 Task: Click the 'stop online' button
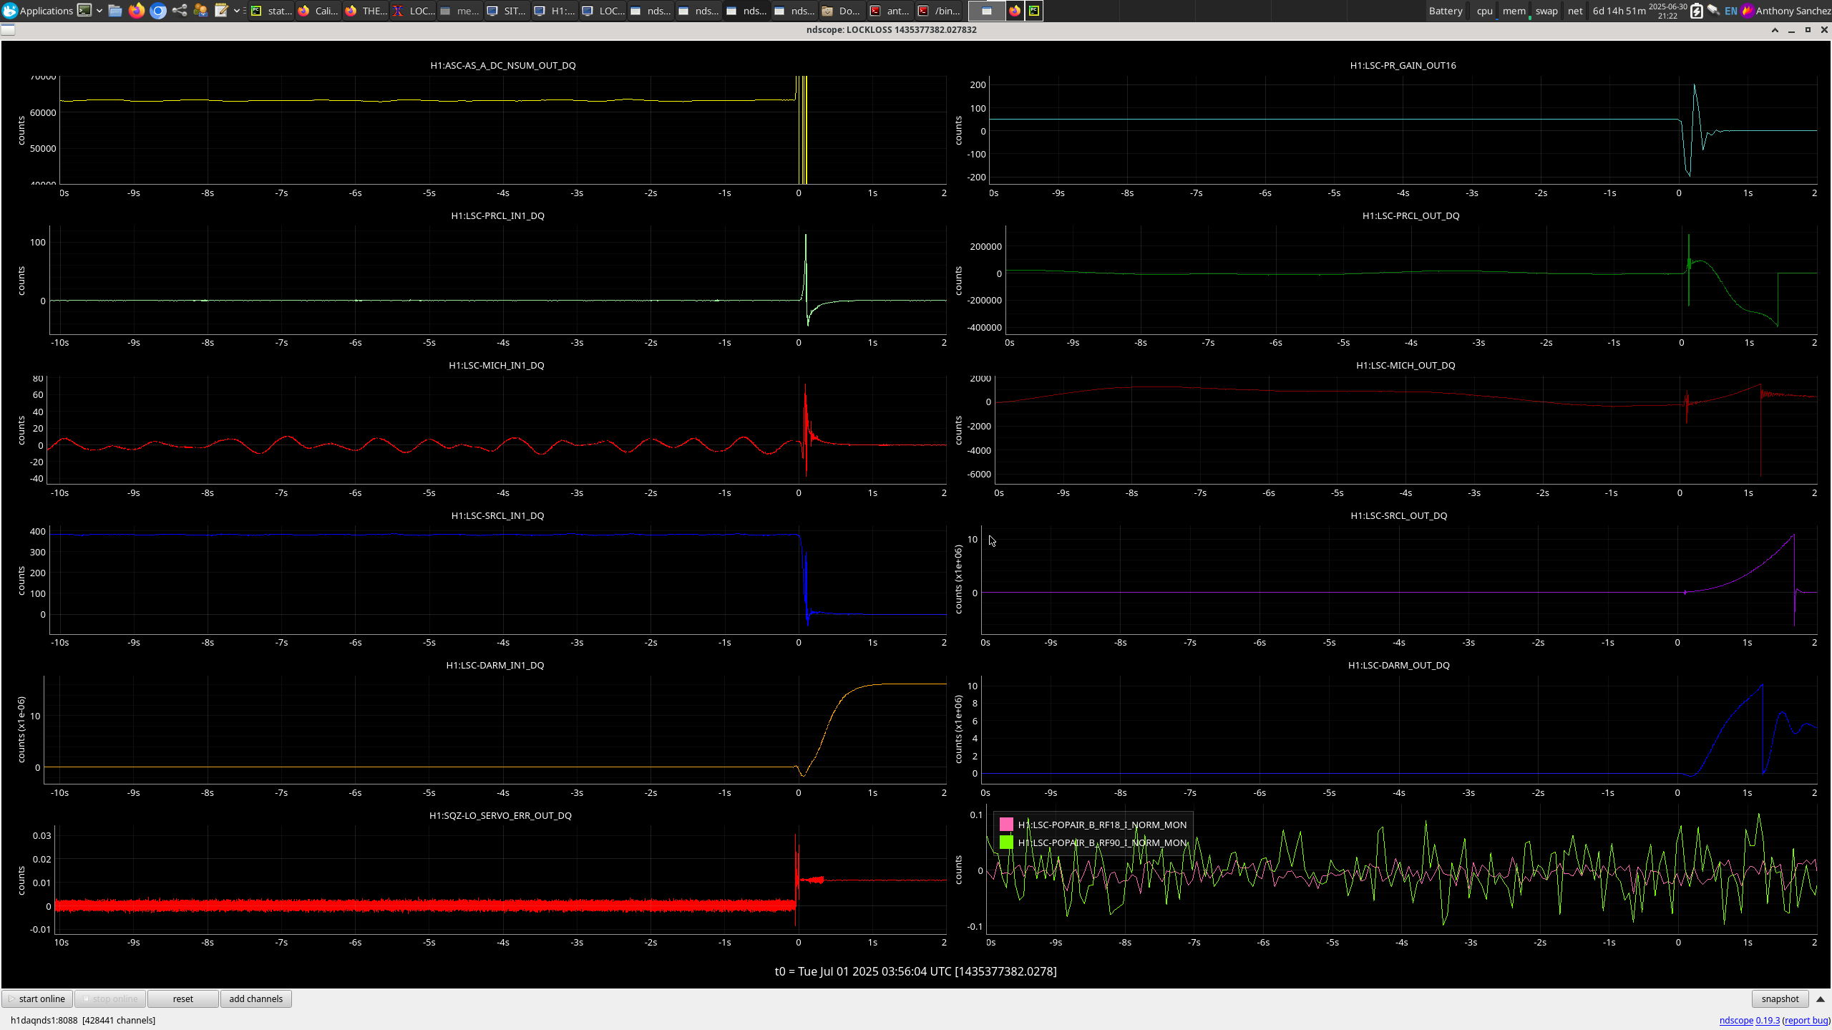(110, 999)
